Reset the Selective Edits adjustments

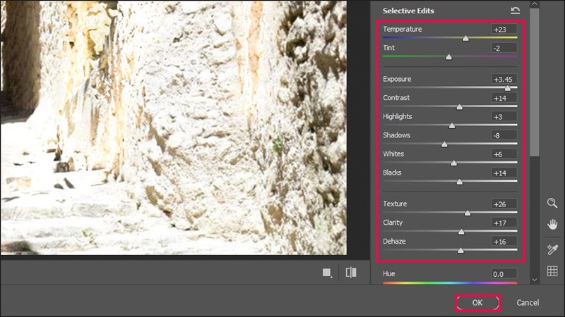click(515, 11)
